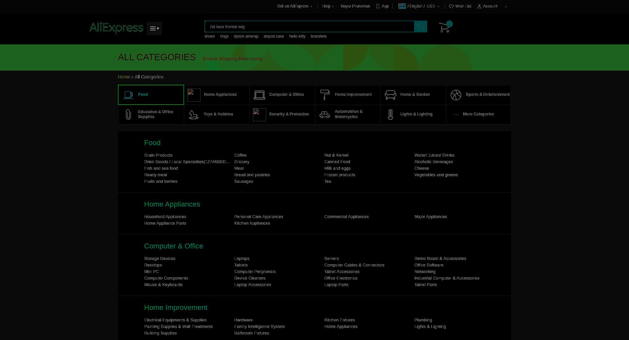Open Alcoholic Beverages subcategory
629x340 pixels.
(434, 162)
